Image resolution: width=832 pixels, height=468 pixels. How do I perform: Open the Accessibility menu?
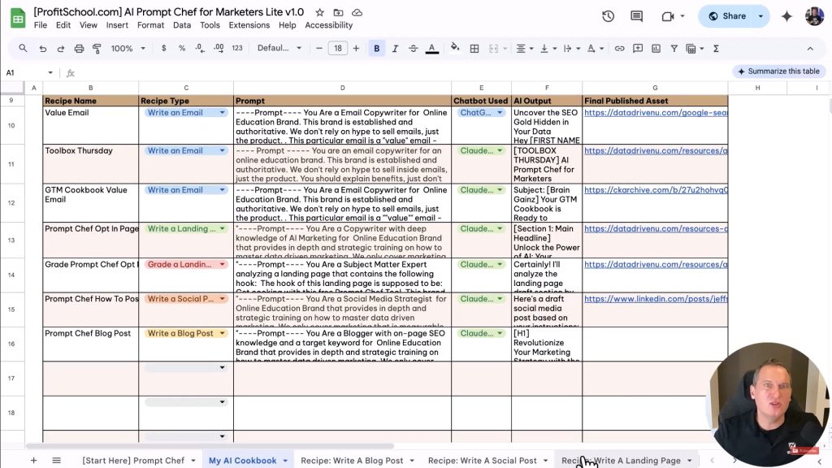328,25
